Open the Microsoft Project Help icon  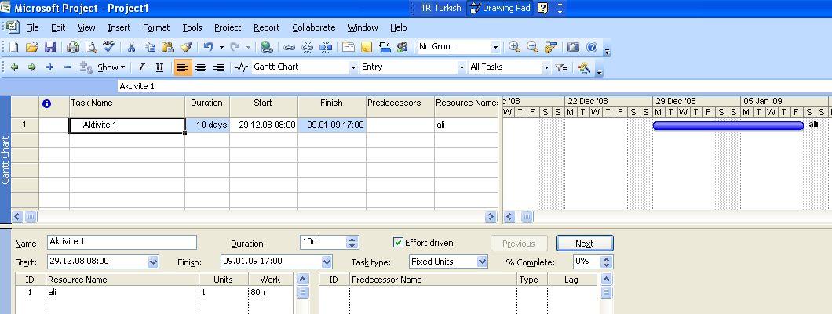pyautogui.click(x=592, y=47)
